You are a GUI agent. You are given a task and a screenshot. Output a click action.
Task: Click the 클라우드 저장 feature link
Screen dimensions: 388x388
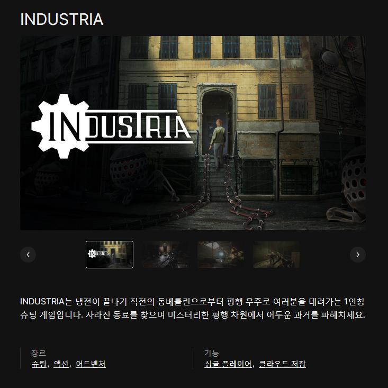[x=282, y=364]
